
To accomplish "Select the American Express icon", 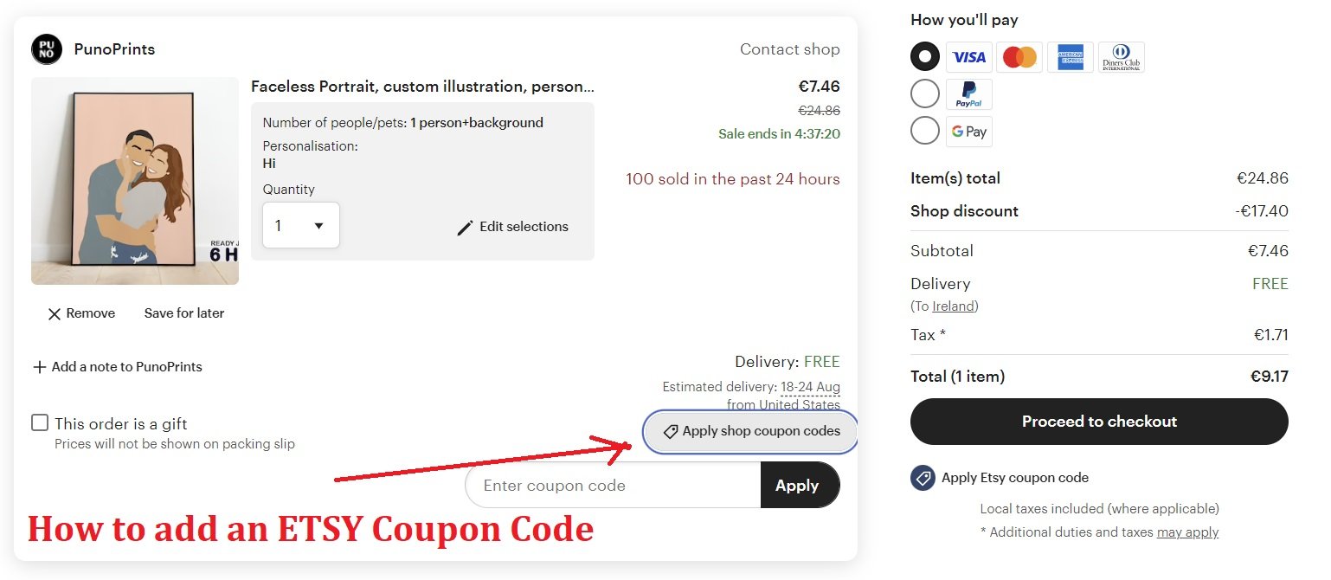I will tap(1070, 57).
